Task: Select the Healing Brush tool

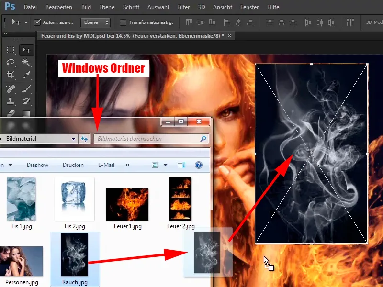Action: click(11, 89)
